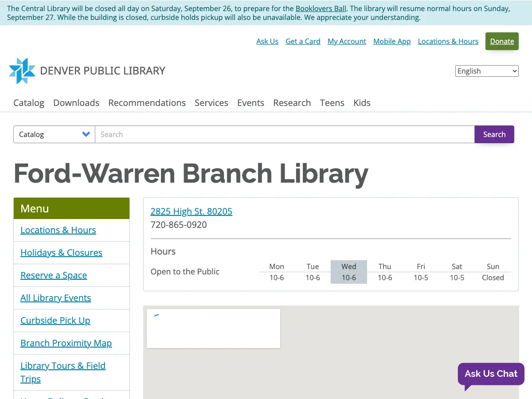Open Locations & Hours in the sidebar Menu
Screen dimensions: 532x399
58,230
